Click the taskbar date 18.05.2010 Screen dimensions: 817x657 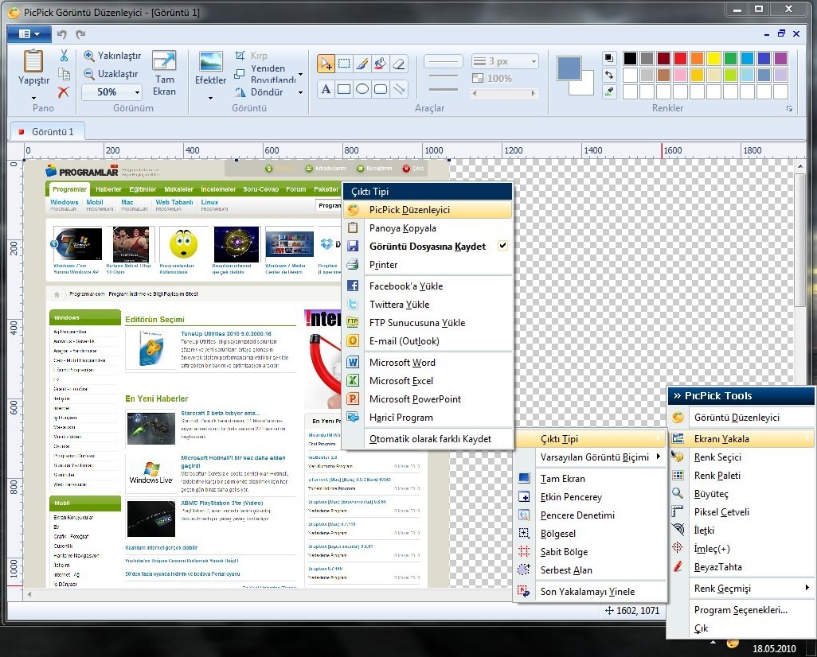[x=774, y=648]
